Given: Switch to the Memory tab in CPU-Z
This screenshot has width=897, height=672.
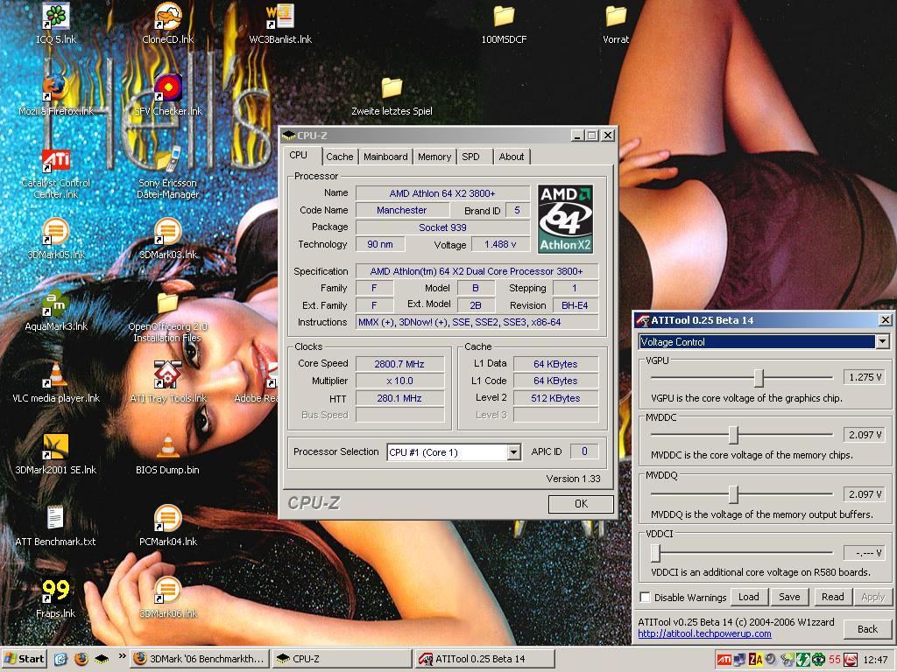Looking at the screenshot, I should pyautogui.click(x=434, y=157).
